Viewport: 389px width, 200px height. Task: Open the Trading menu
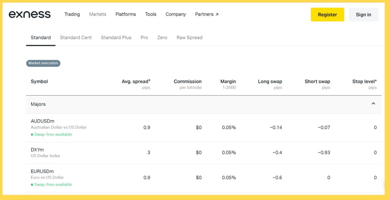[x=72, y=14]
